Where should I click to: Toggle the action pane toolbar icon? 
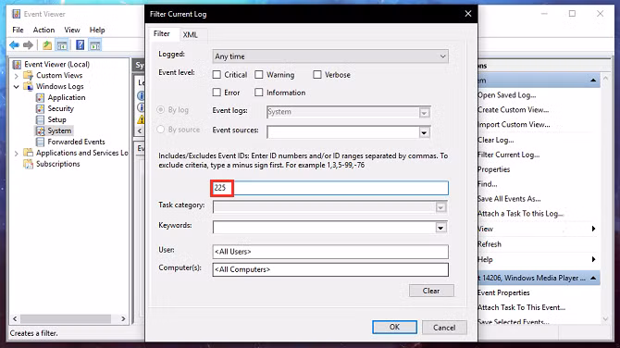click(x=95, y=45)
